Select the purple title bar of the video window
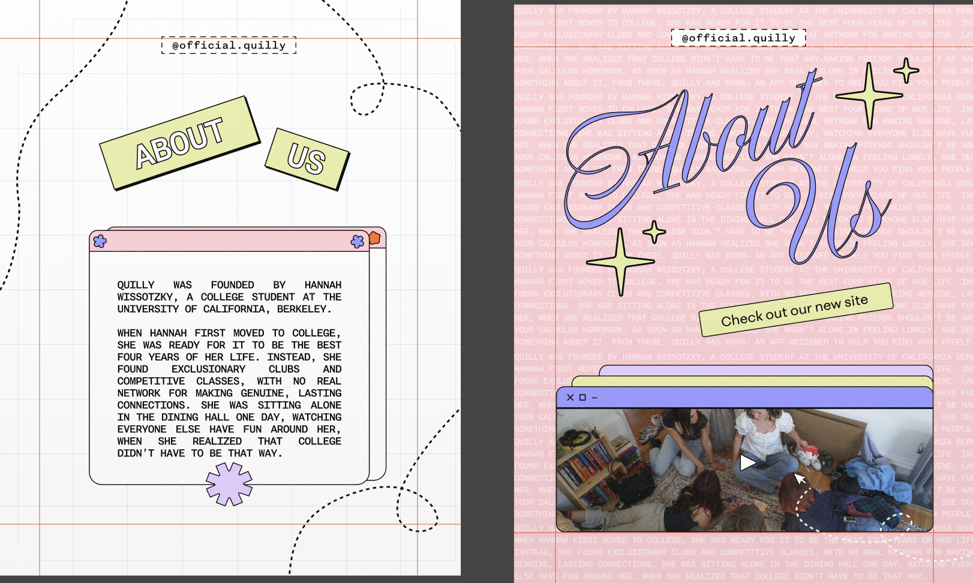The width and height of the screenshot is (973, 583). [x=744, y=398]
